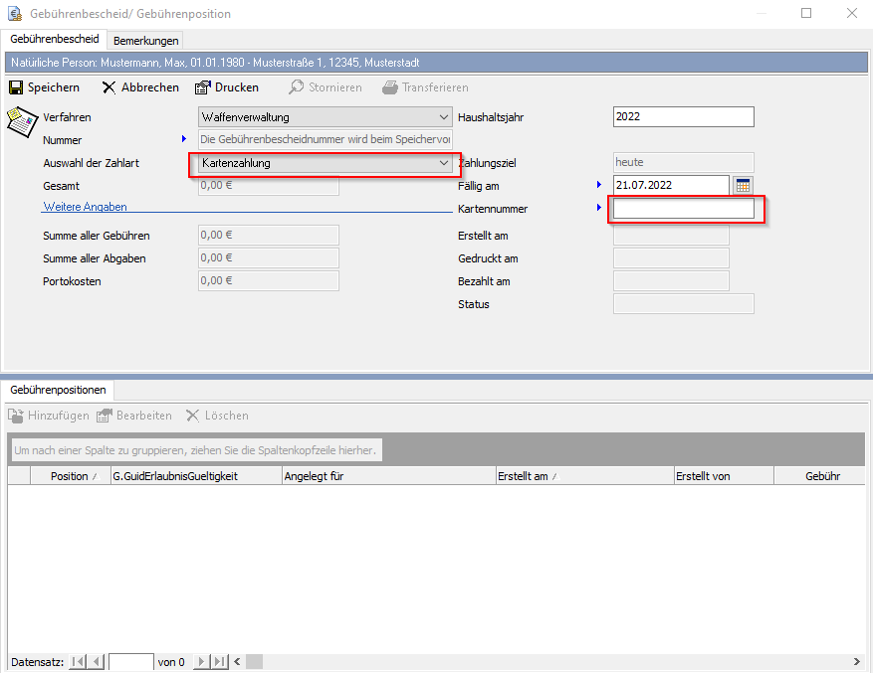
Task: Sort by the Position column header
Action: [x=70, y=476]
